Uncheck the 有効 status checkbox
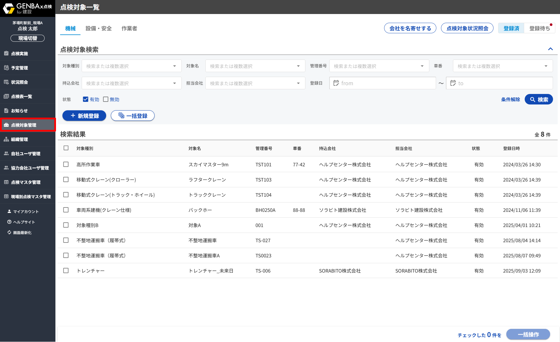560x342 pixels. pyautogui.click(x=85, y=99)
